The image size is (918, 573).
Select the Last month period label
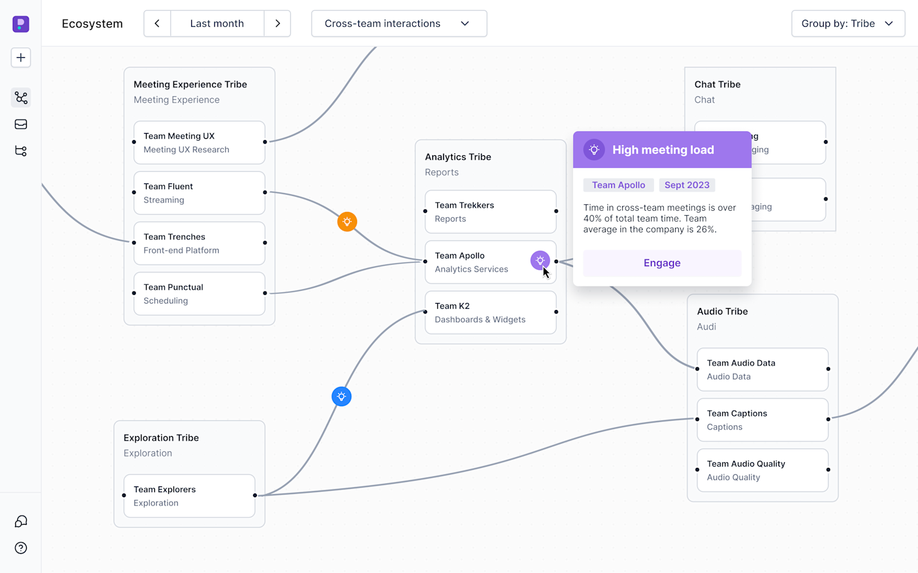217,23
